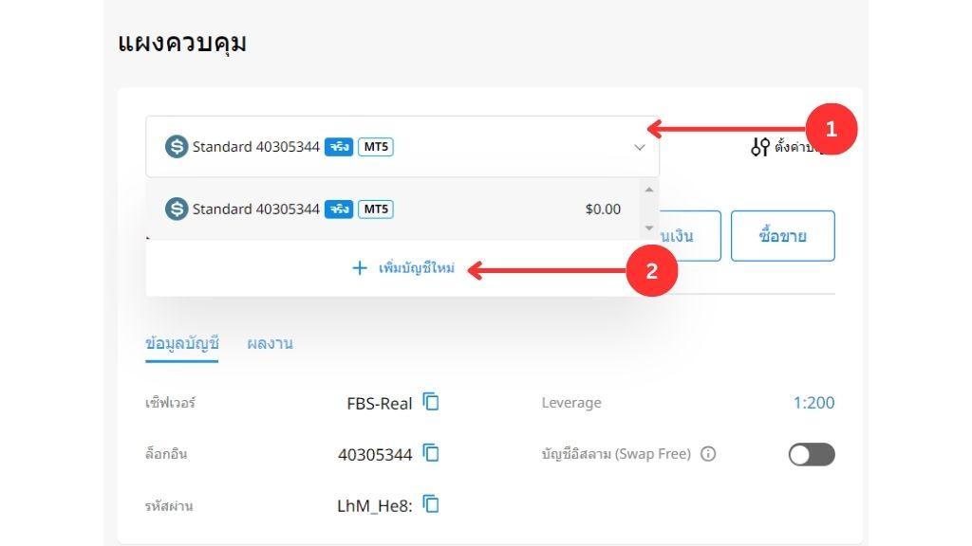Click the MT5 badge in the selected account field

(x=376, y=147)
